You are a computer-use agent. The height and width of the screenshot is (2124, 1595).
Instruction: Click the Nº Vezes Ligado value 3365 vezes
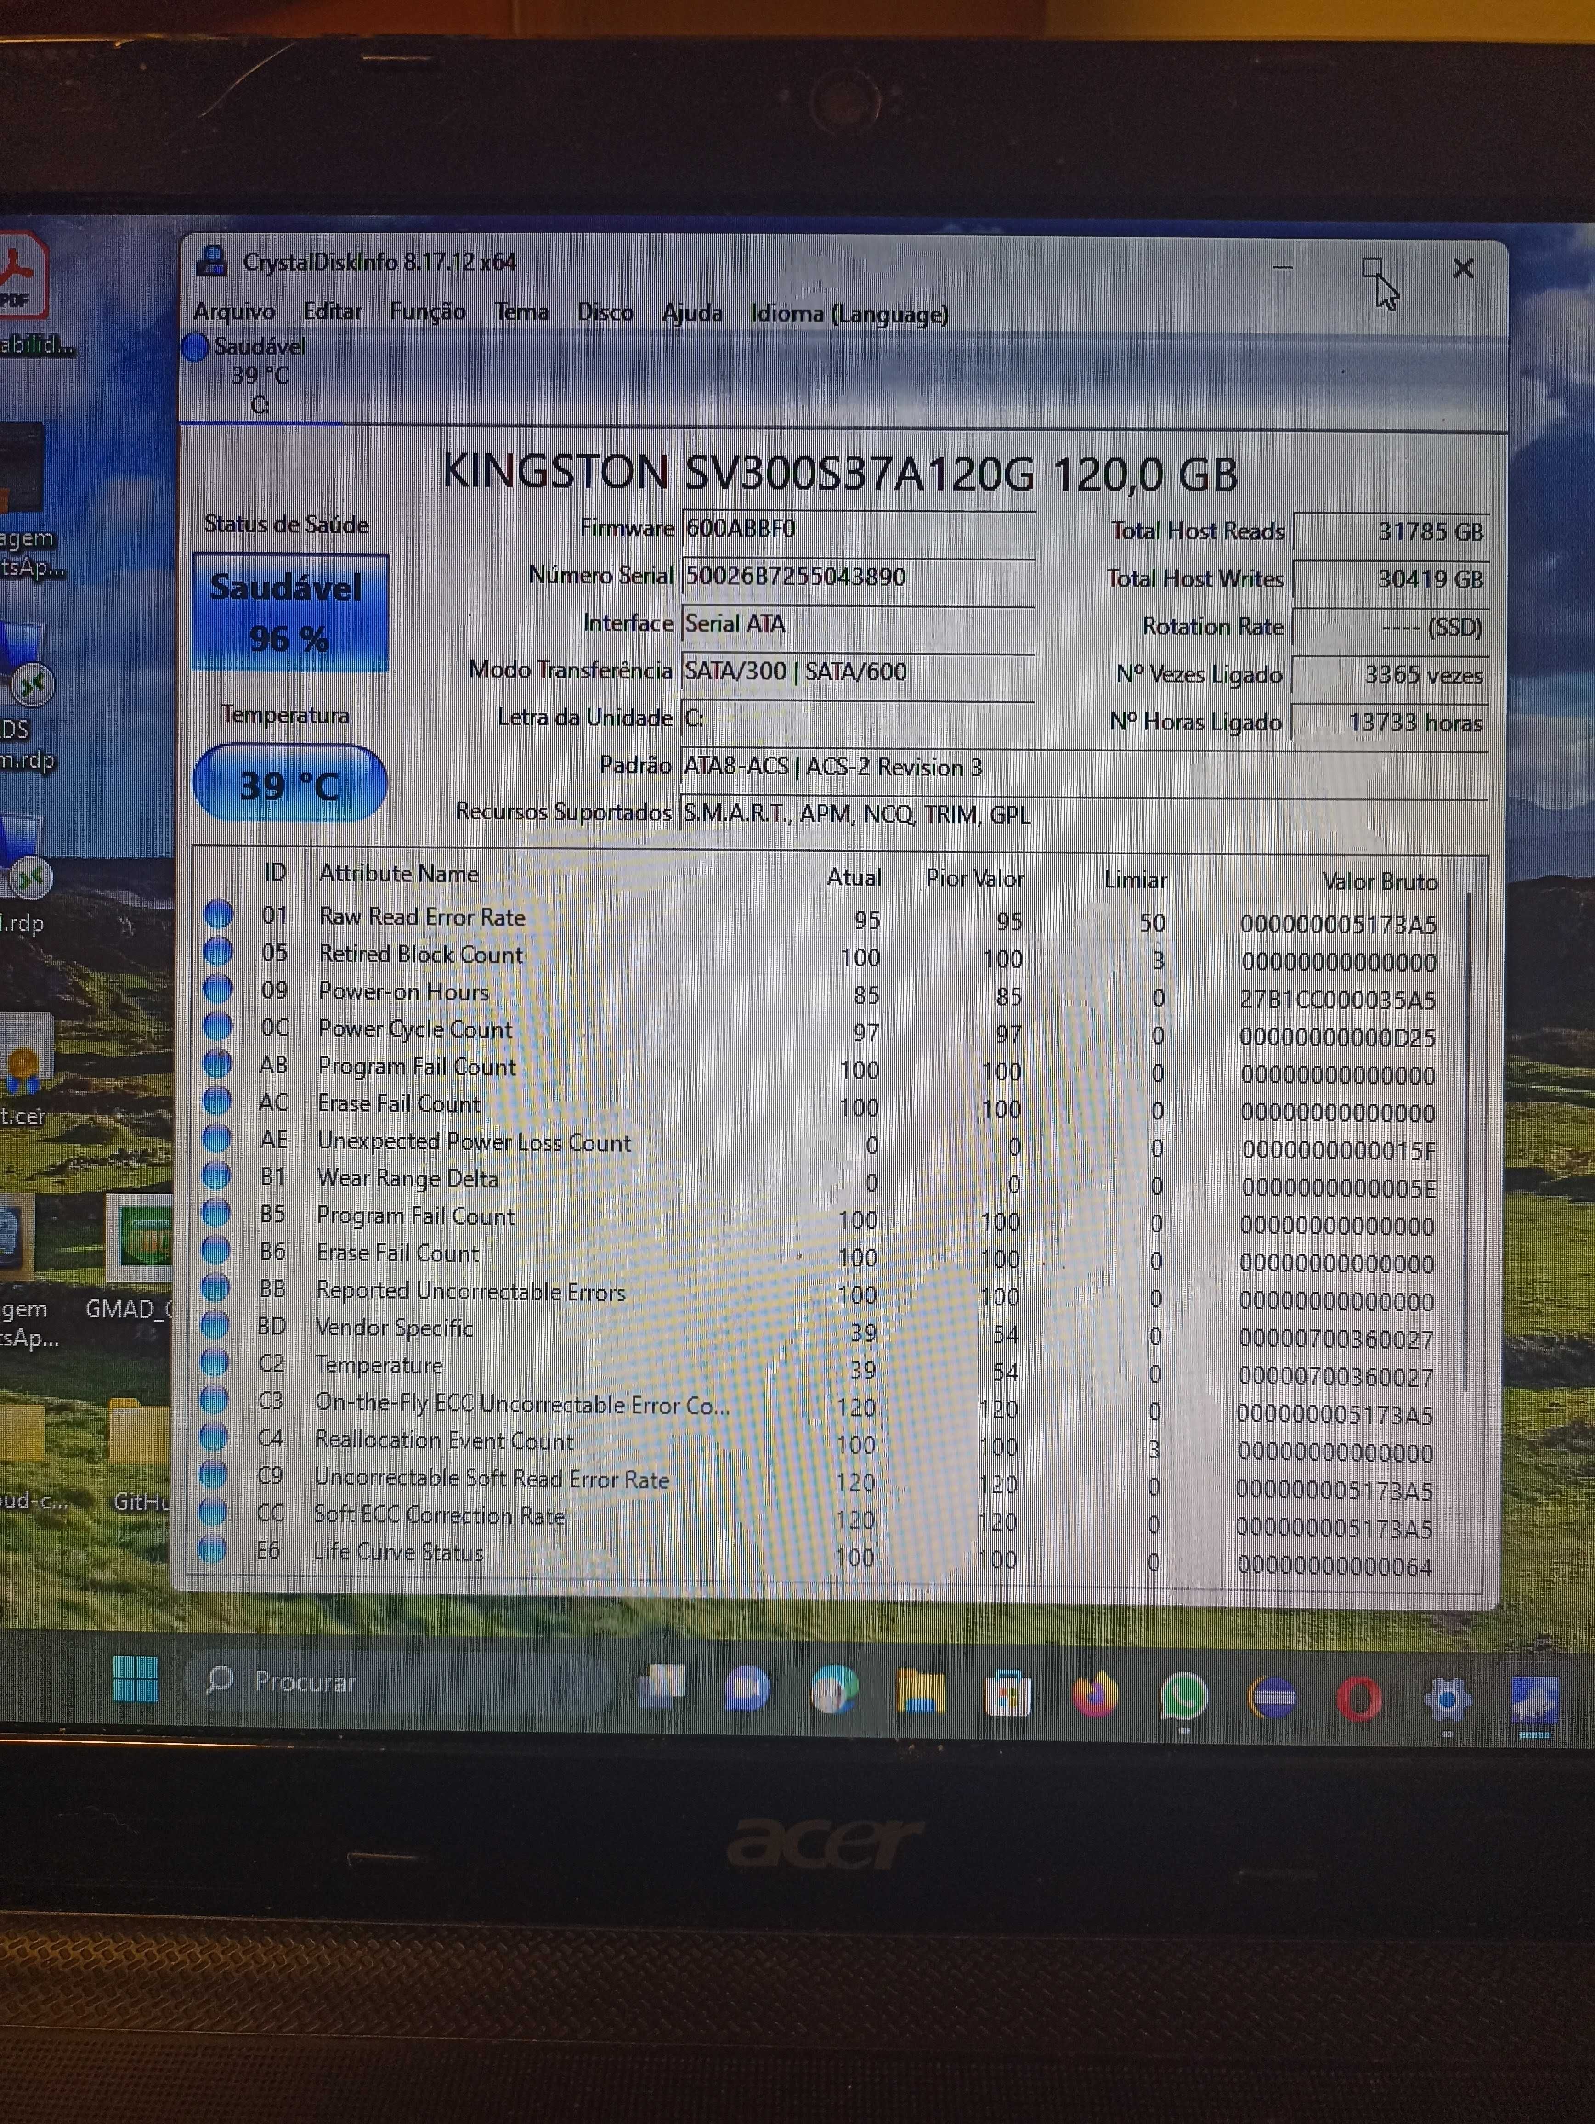pyautogui.click(x=1390, y=675)
